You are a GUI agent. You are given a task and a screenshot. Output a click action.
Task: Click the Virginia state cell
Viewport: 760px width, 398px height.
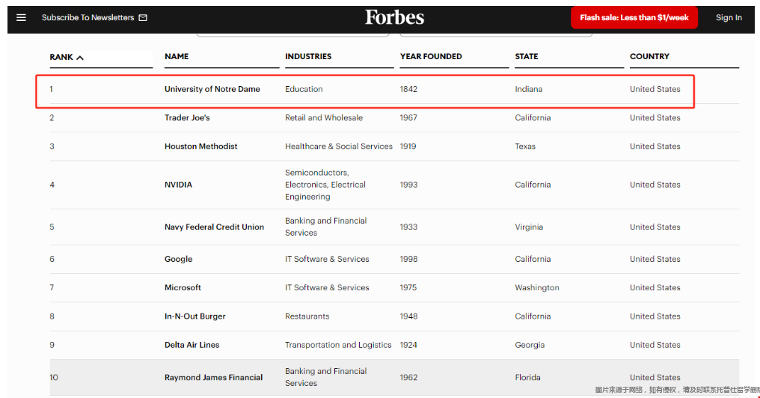point(529,227)
